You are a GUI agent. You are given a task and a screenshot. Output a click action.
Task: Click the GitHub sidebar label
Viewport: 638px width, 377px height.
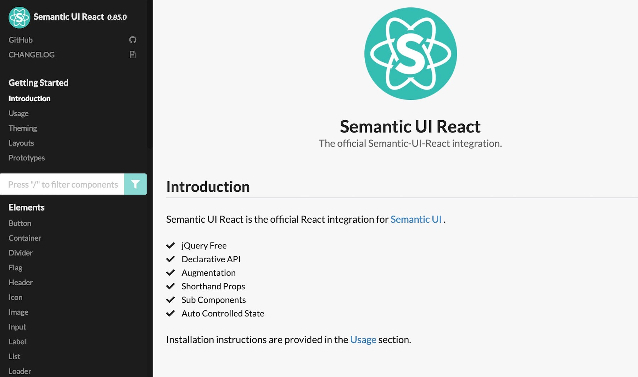pyautogui.click(x=20, y=40)
